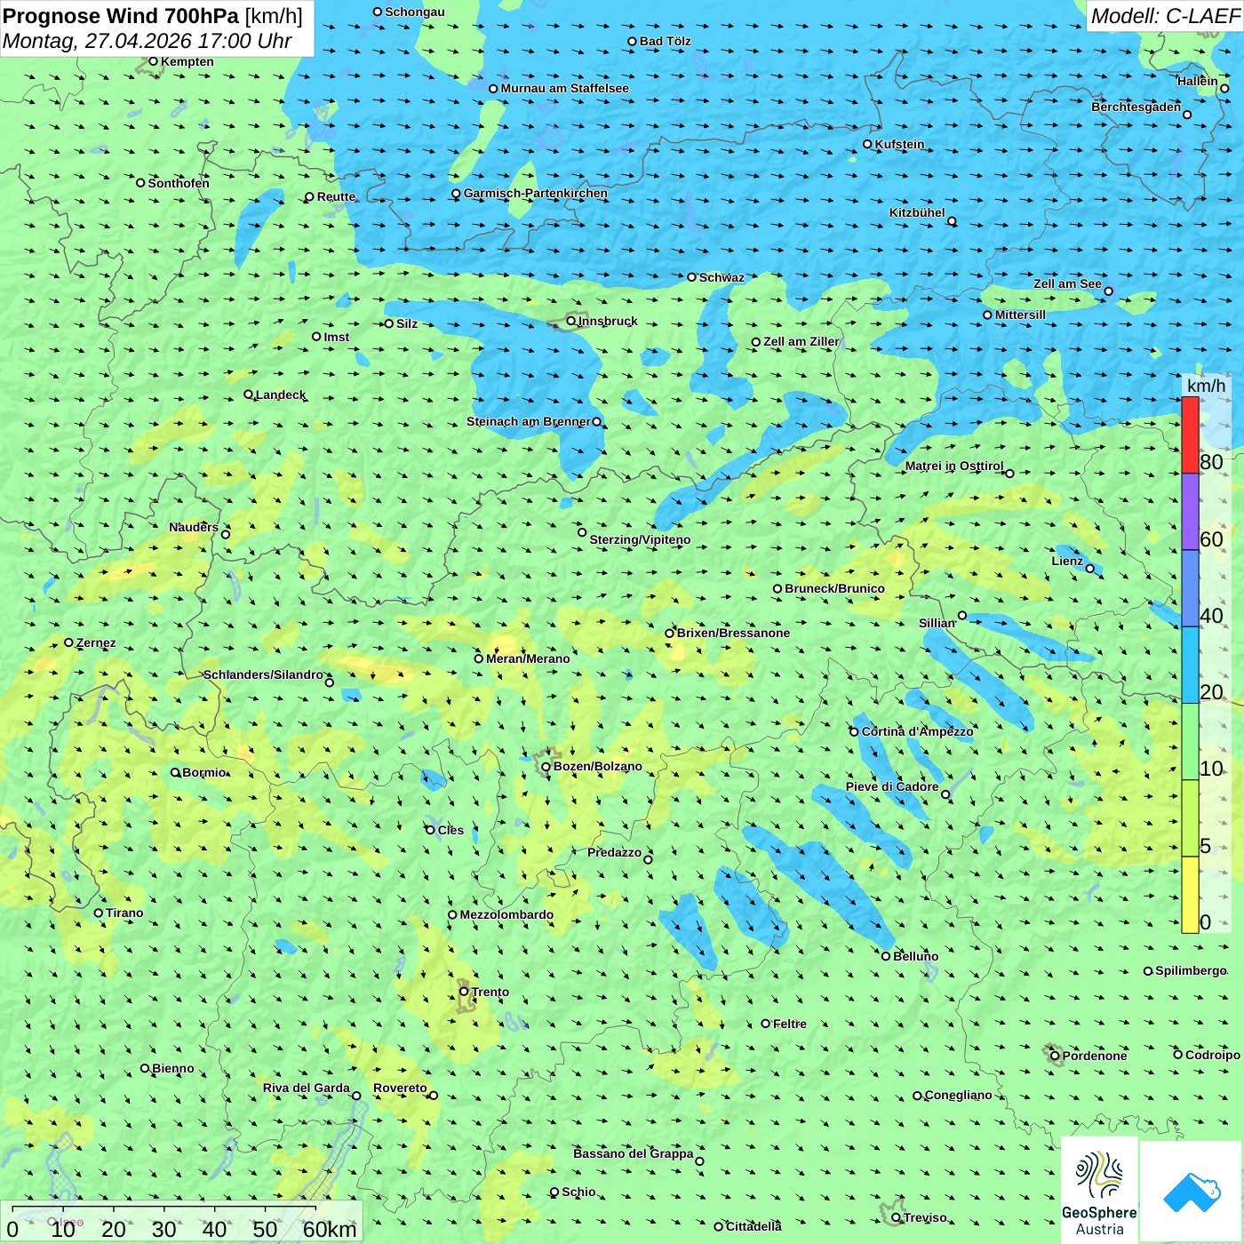Click the Nauders label

pyautogui.click(x=194, y=527)
